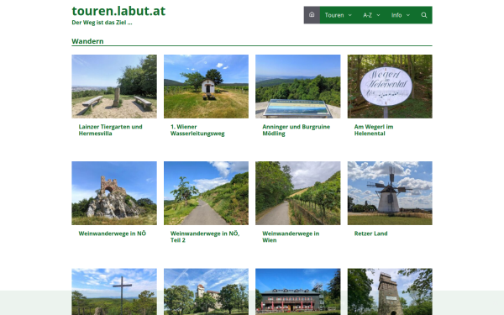Select the small chapel photo thumbnail
The height and width of the screenshot is (315, 504).
206,87
